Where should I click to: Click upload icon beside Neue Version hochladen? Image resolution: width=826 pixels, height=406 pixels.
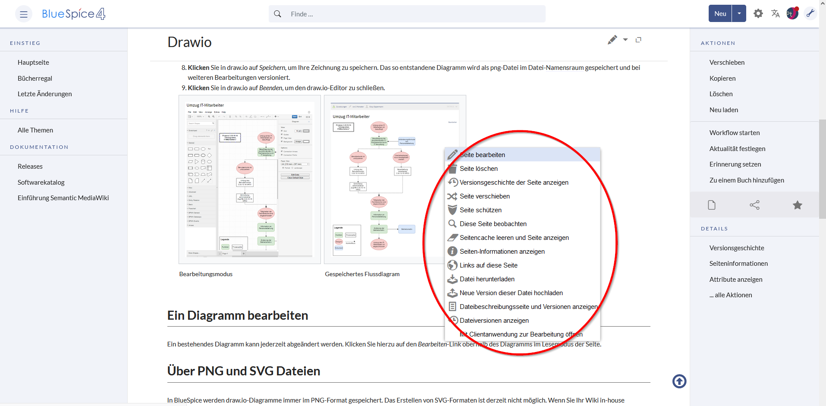coord(452,293)
